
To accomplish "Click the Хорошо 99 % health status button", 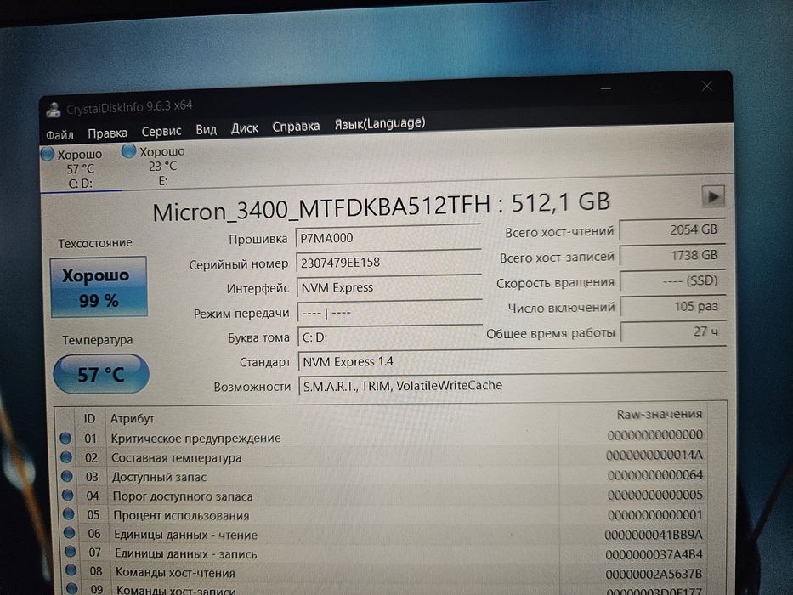I will (99, 287).
